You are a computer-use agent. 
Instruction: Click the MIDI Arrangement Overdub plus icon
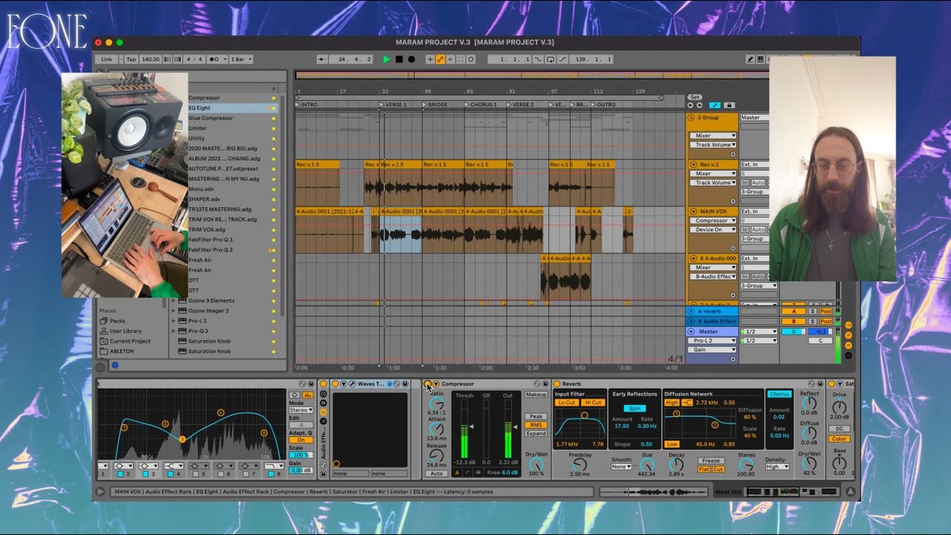(x=429, y=59)
